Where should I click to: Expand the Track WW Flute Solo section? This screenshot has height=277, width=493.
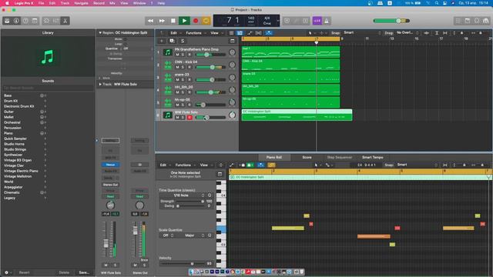tap(100, 84)
